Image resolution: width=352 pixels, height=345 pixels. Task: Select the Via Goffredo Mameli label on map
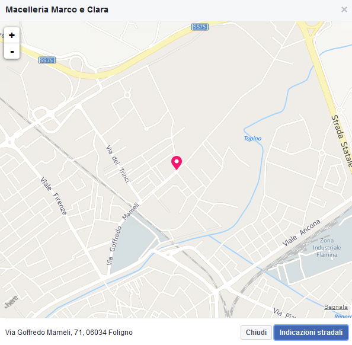(x=122, y=234)
